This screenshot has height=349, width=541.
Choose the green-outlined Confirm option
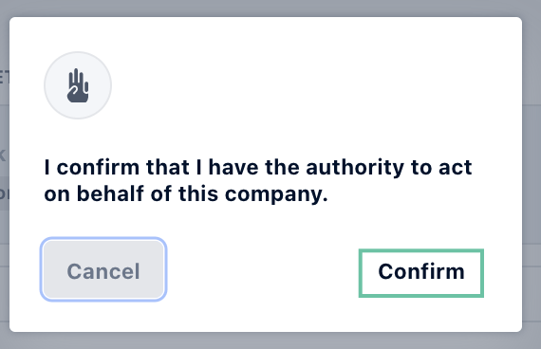point(420,273)
